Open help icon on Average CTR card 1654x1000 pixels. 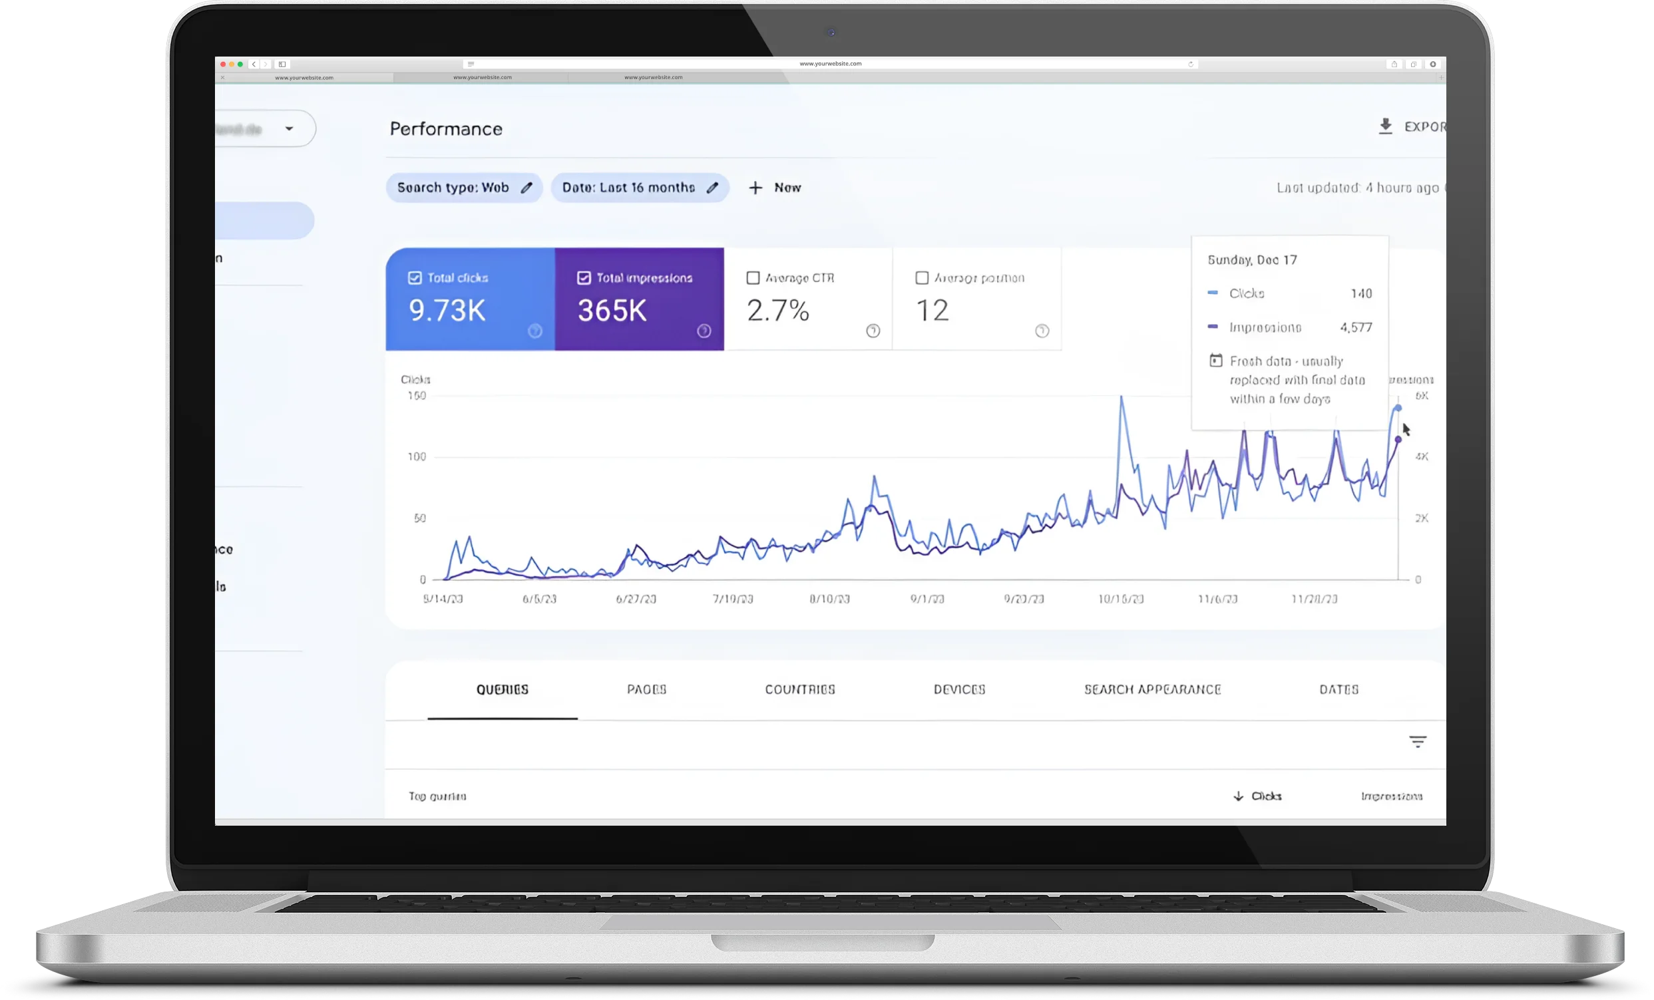pyautogui.click(x=873, y=331)
